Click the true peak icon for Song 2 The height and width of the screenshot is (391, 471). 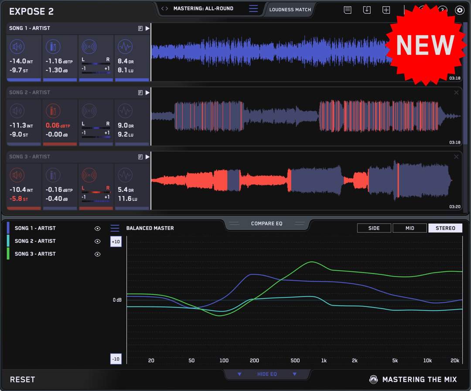point(53,111)
